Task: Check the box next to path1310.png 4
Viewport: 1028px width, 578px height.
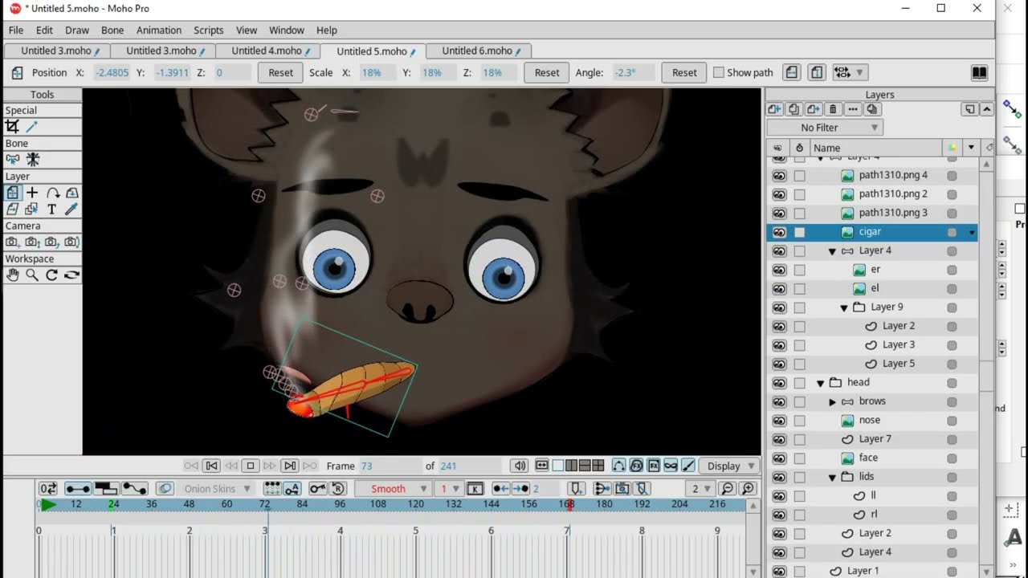Action: click(799, 175)
